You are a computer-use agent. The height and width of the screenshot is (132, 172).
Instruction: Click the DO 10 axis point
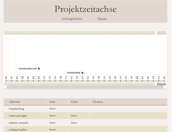pos(39,81)
